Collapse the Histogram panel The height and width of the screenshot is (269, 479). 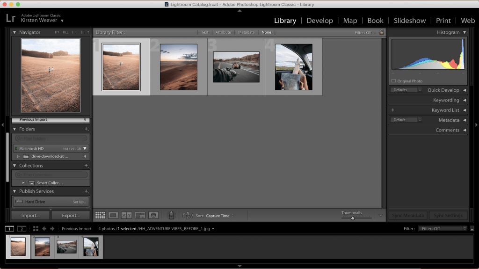coord(464,32)
